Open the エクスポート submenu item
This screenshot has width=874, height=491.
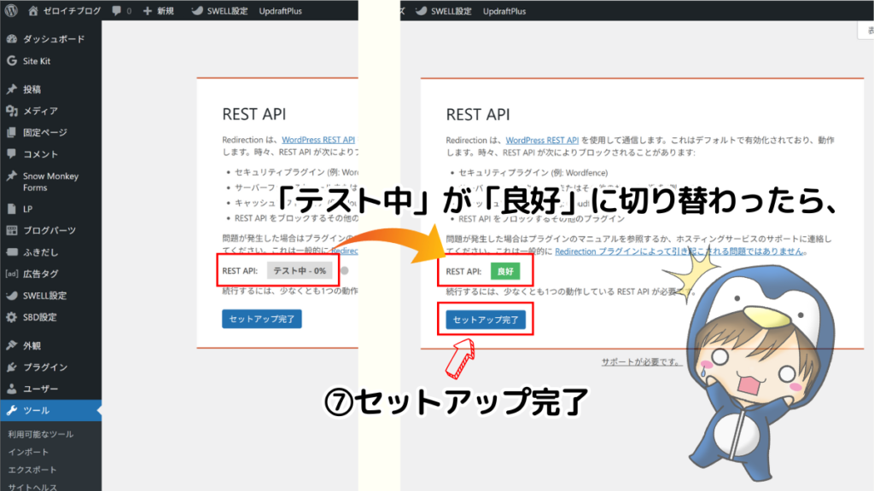click(x=32, y=470)
